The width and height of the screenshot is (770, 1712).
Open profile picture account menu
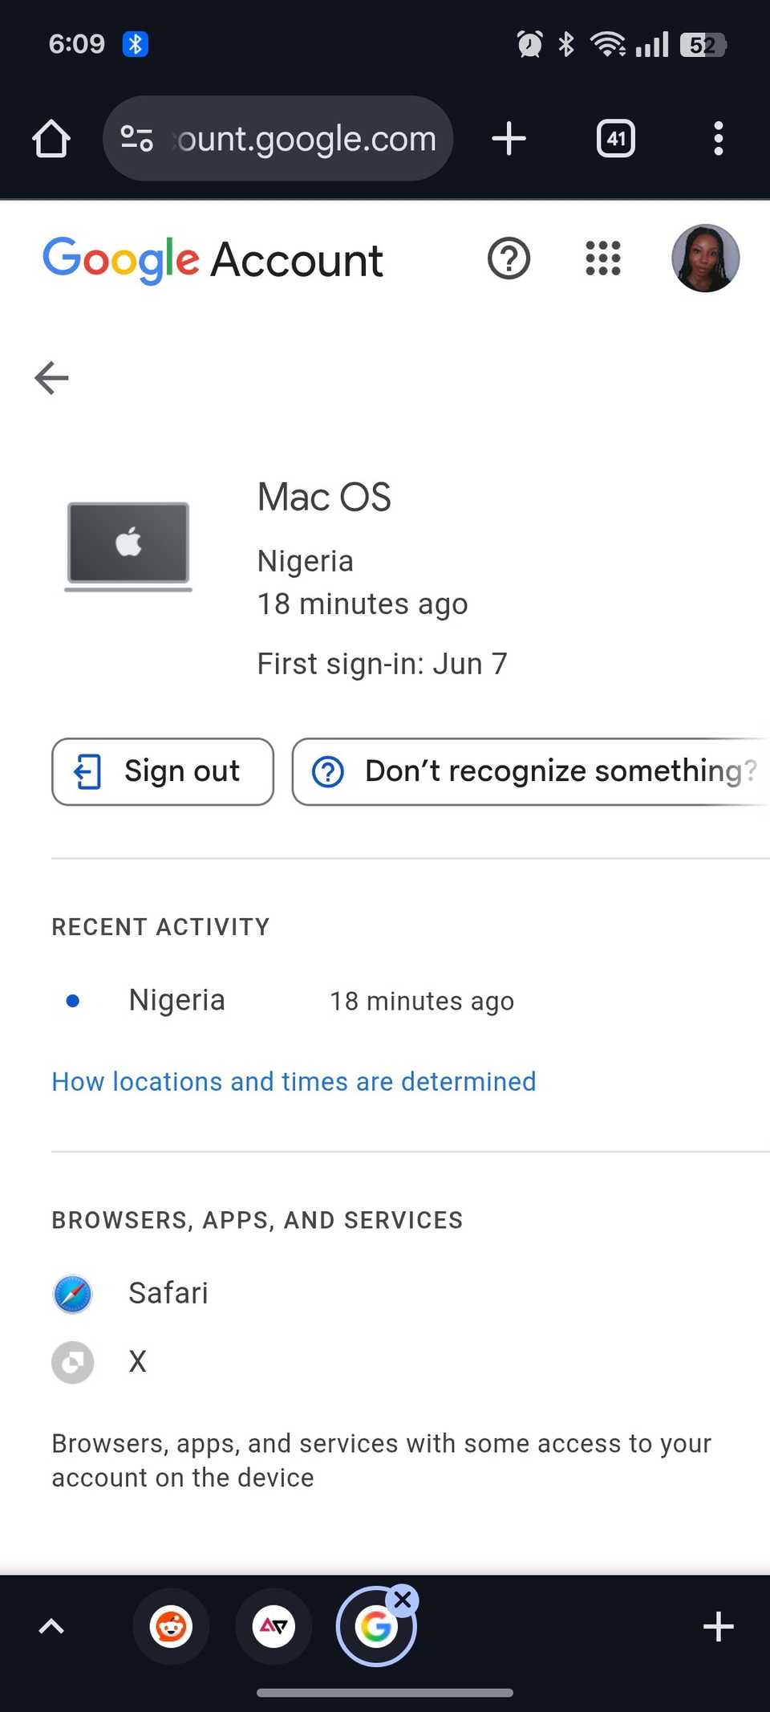705,258
